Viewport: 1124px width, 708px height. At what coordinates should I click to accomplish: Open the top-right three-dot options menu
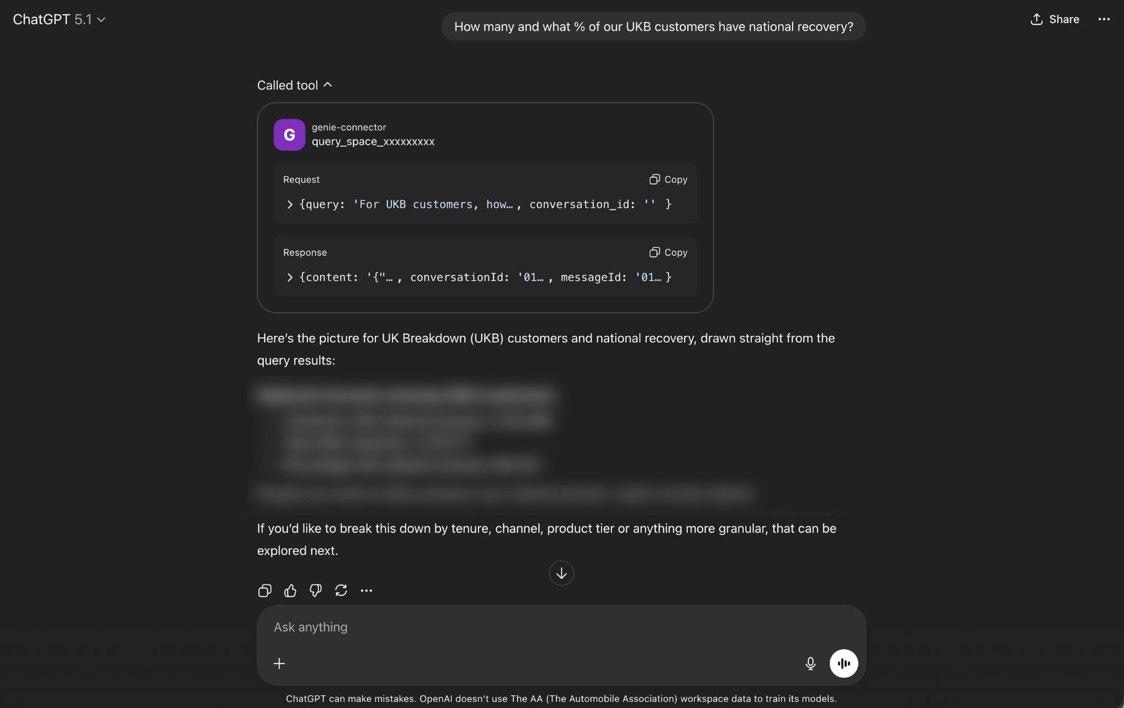(x=1104, y=19)
